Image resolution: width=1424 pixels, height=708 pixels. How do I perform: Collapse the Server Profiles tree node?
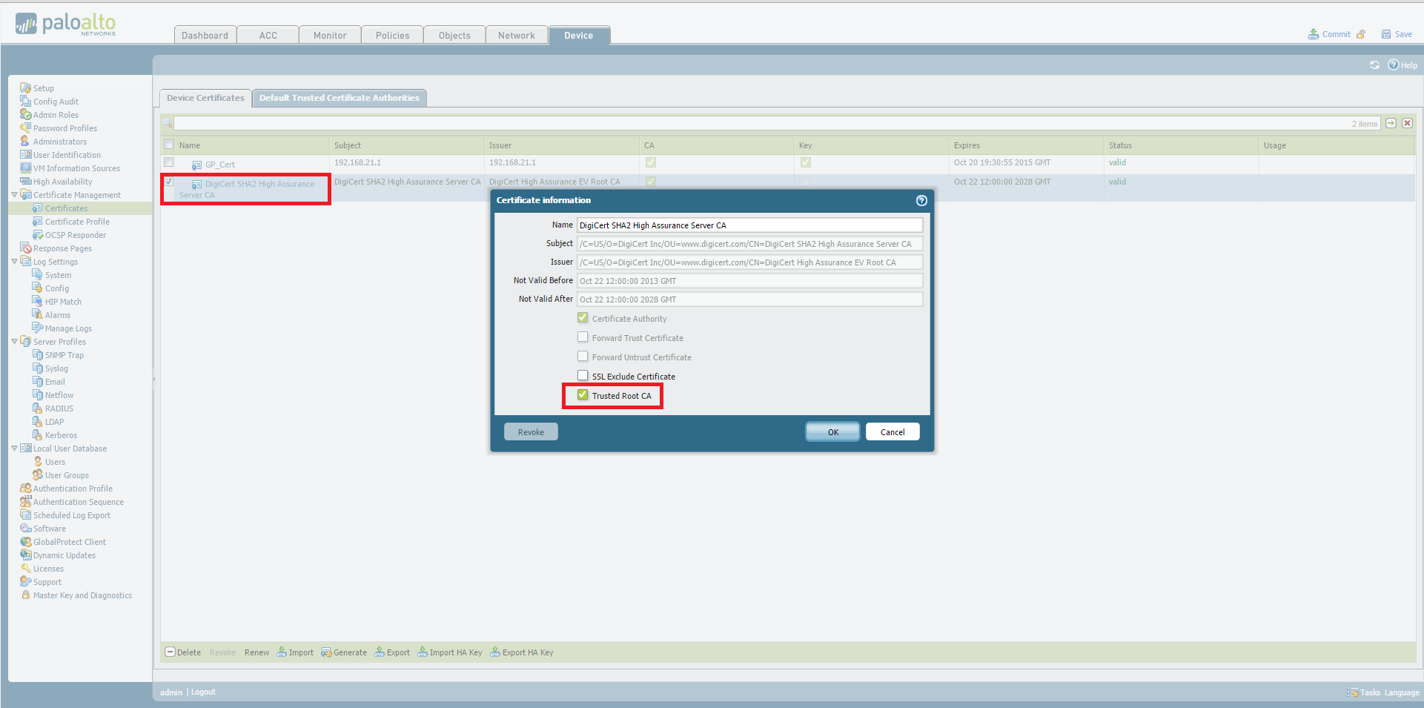[x=14, y=342]
